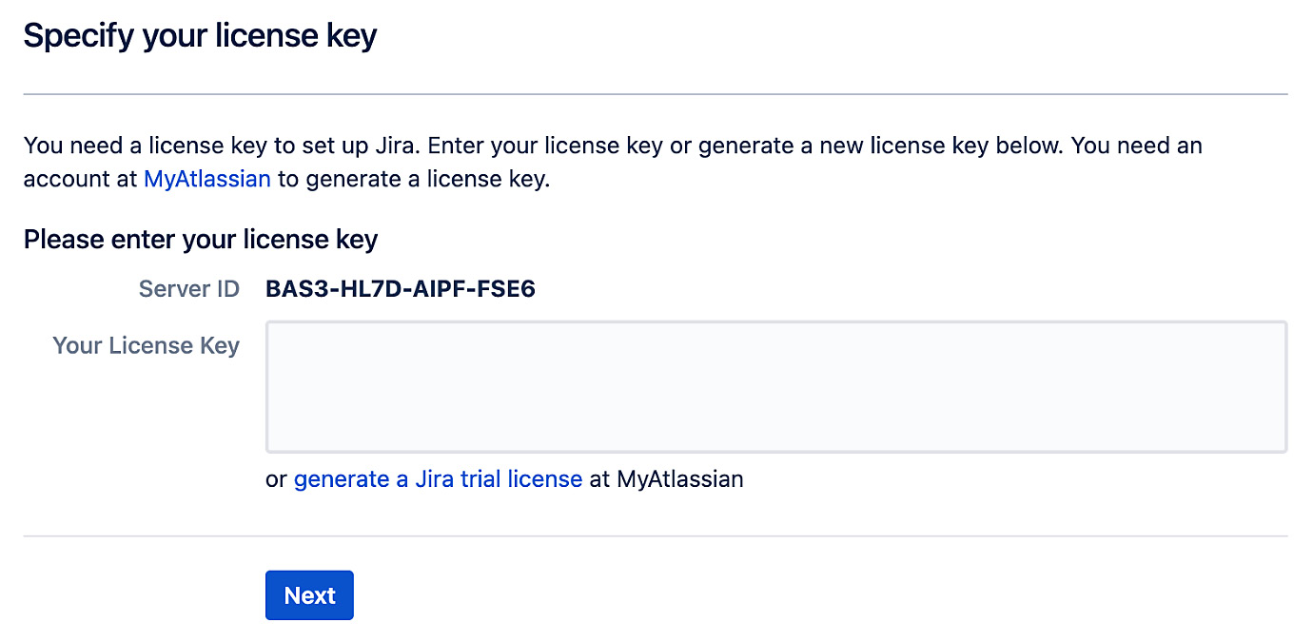Select the Server ID value BAS3-HL7D-AIPF-FSE6

tap(400, 288)
